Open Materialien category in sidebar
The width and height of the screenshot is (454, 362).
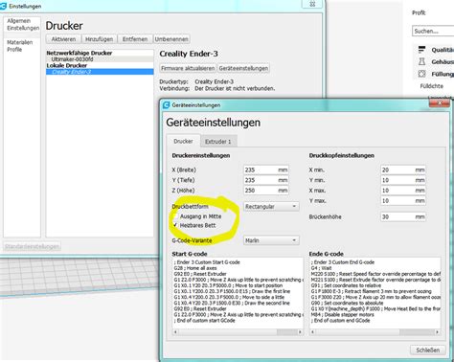[20, 42]
